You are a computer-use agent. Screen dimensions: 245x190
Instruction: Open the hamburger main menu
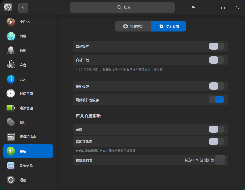coord(193,8)
